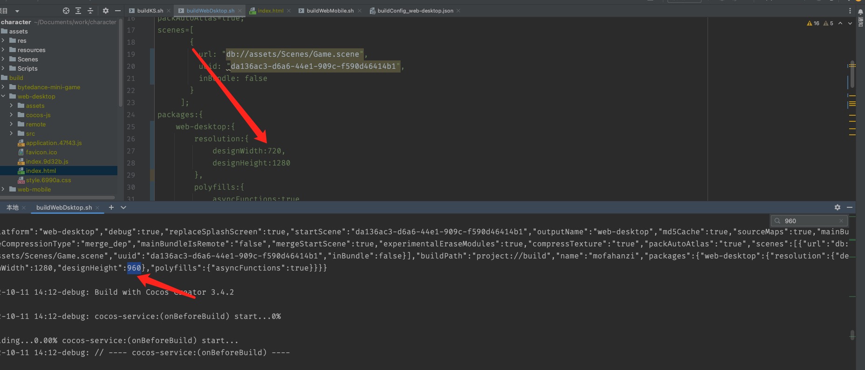The image size is (865, 370).
Task: Open buildConfig_web-desktop.json editor tab
Action: click(415, 11)
